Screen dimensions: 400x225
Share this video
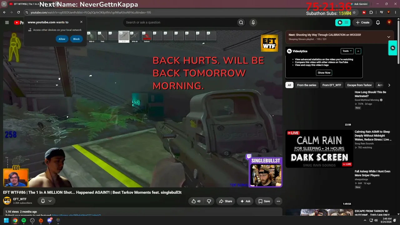(x=225, y=201)
